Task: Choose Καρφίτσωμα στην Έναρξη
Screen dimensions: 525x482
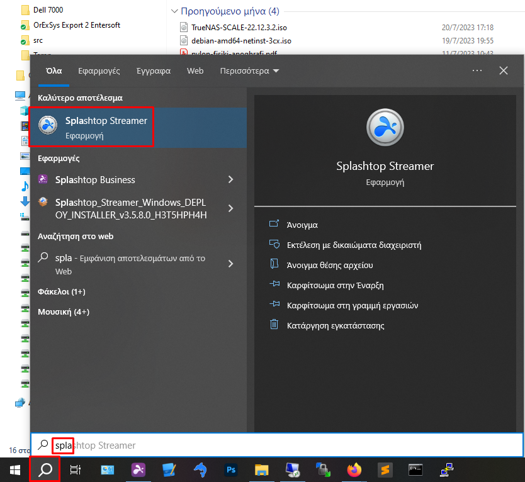Action: (x=335, y=286)
